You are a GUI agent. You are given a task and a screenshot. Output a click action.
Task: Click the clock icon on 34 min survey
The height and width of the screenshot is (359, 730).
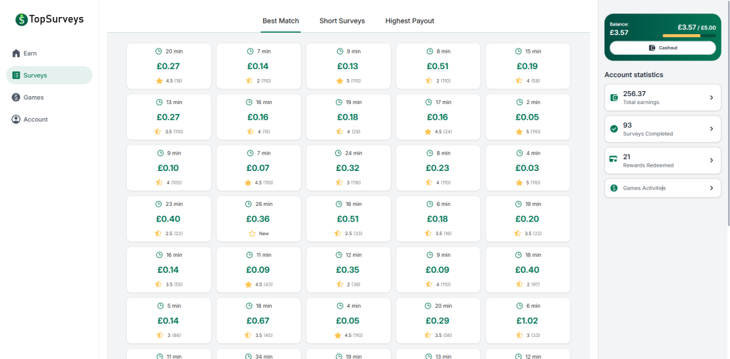(x=248, y=356)
